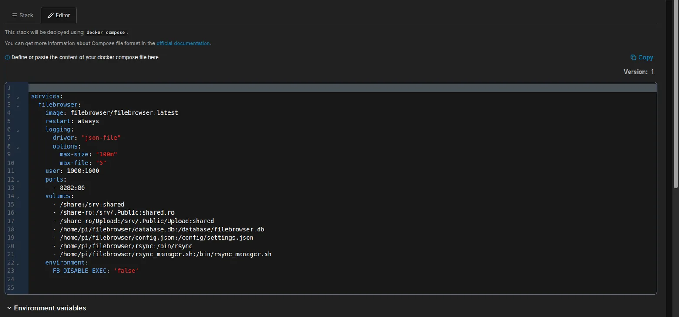Click the max-file "5" value

click(101, 163)
